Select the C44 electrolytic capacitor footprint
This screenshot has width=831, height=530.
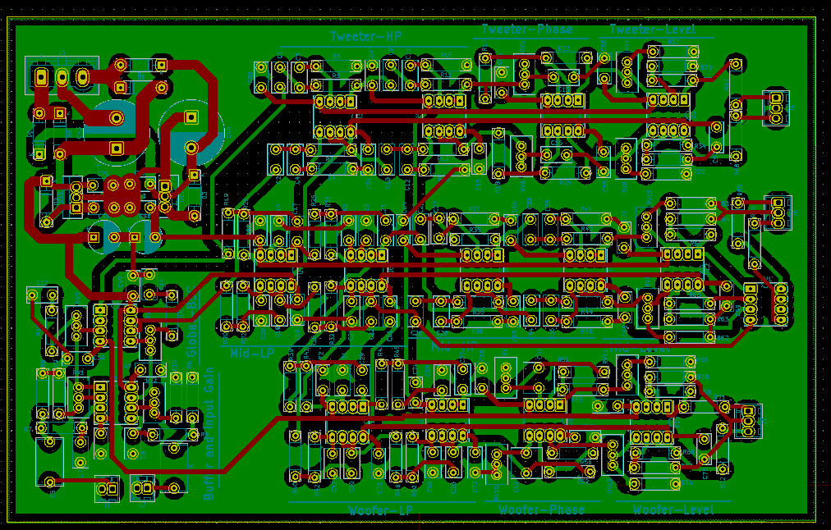(191, 132)
